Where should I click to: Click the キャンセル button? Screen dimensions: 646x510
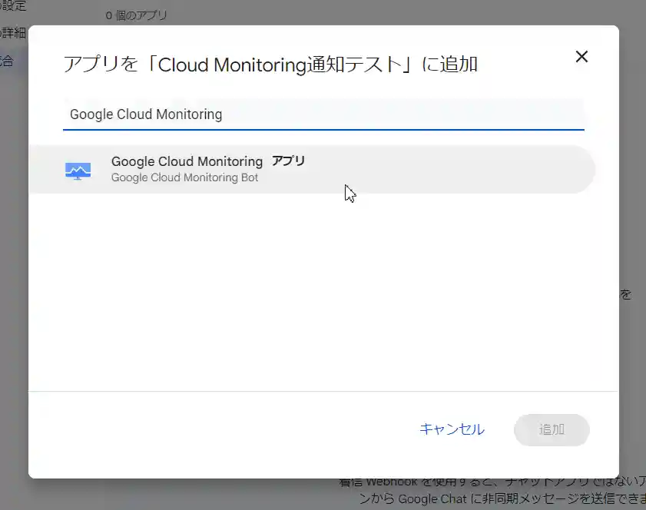pyautogui.click(x=452, y=429)
